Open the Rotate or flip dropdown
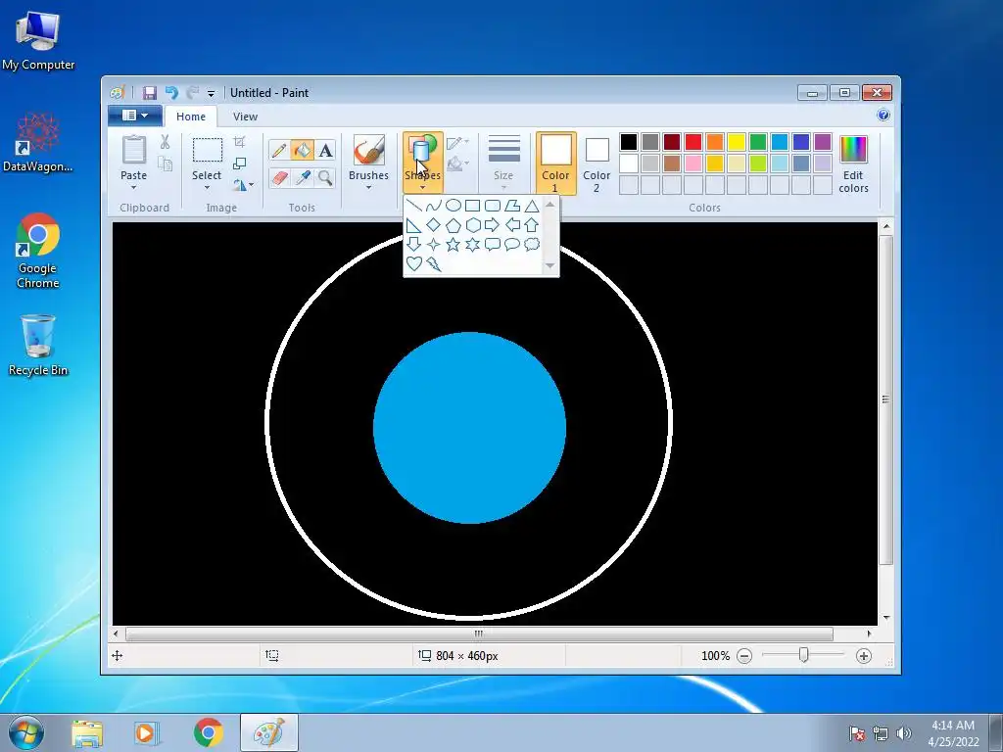This screenshot has height=752, width=1003. [x=243, y=185]
